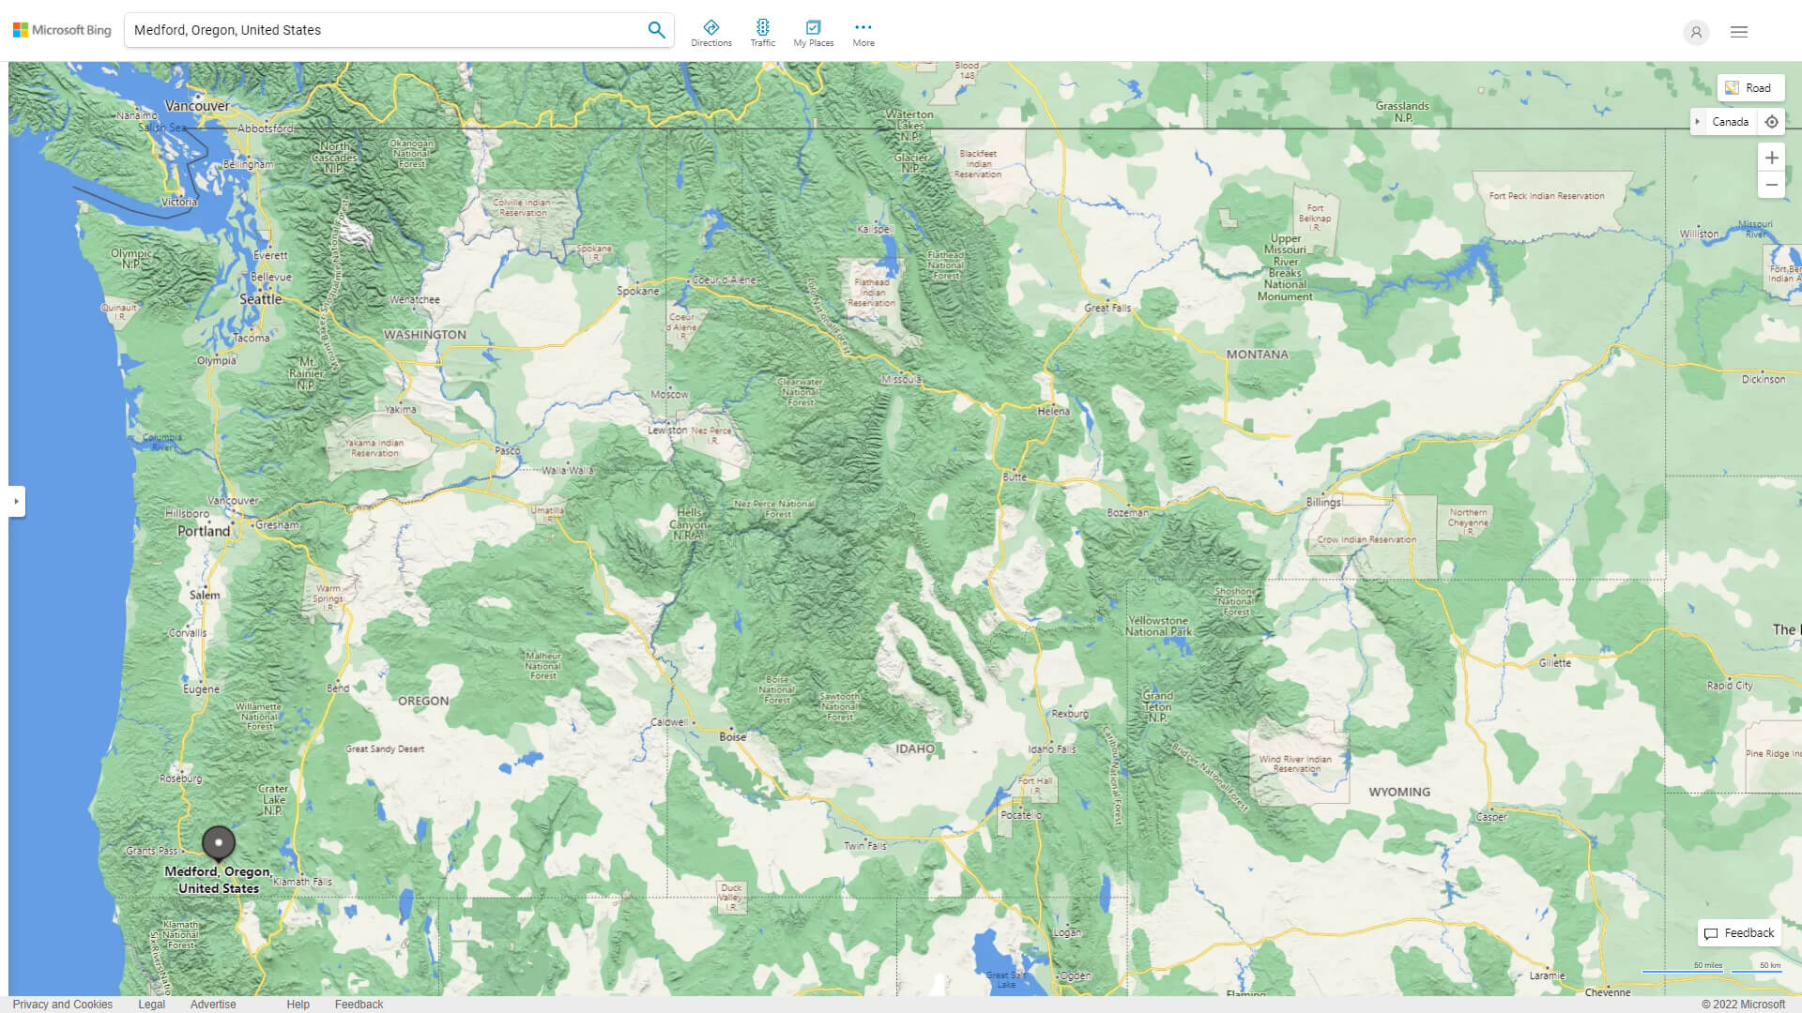Click the Medford, Oregon map pin
Image resolution: width=1802 pixels, height=1013 pixels.
218,843
